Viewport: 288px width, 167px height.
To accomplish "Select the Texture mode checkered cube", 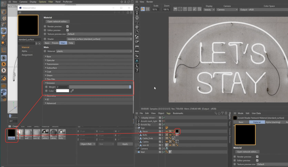I will point(4,18).
